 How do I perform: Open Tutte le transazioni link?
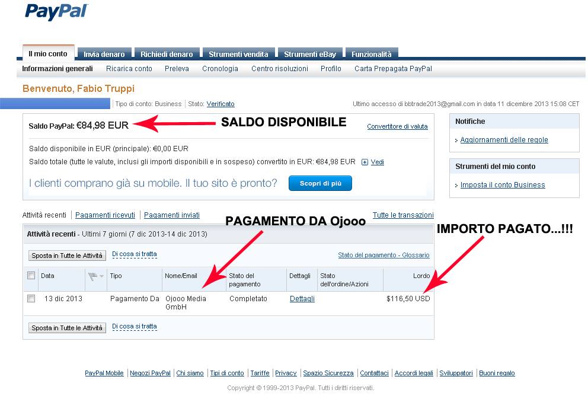[403, 215]
